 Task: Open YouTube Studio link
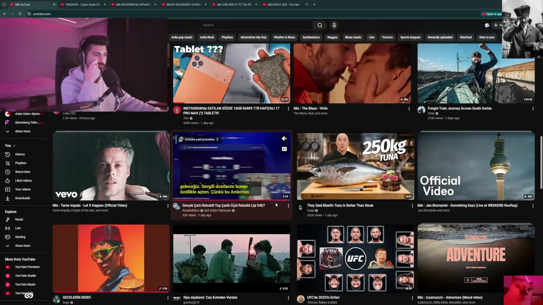tap(25, 276)
